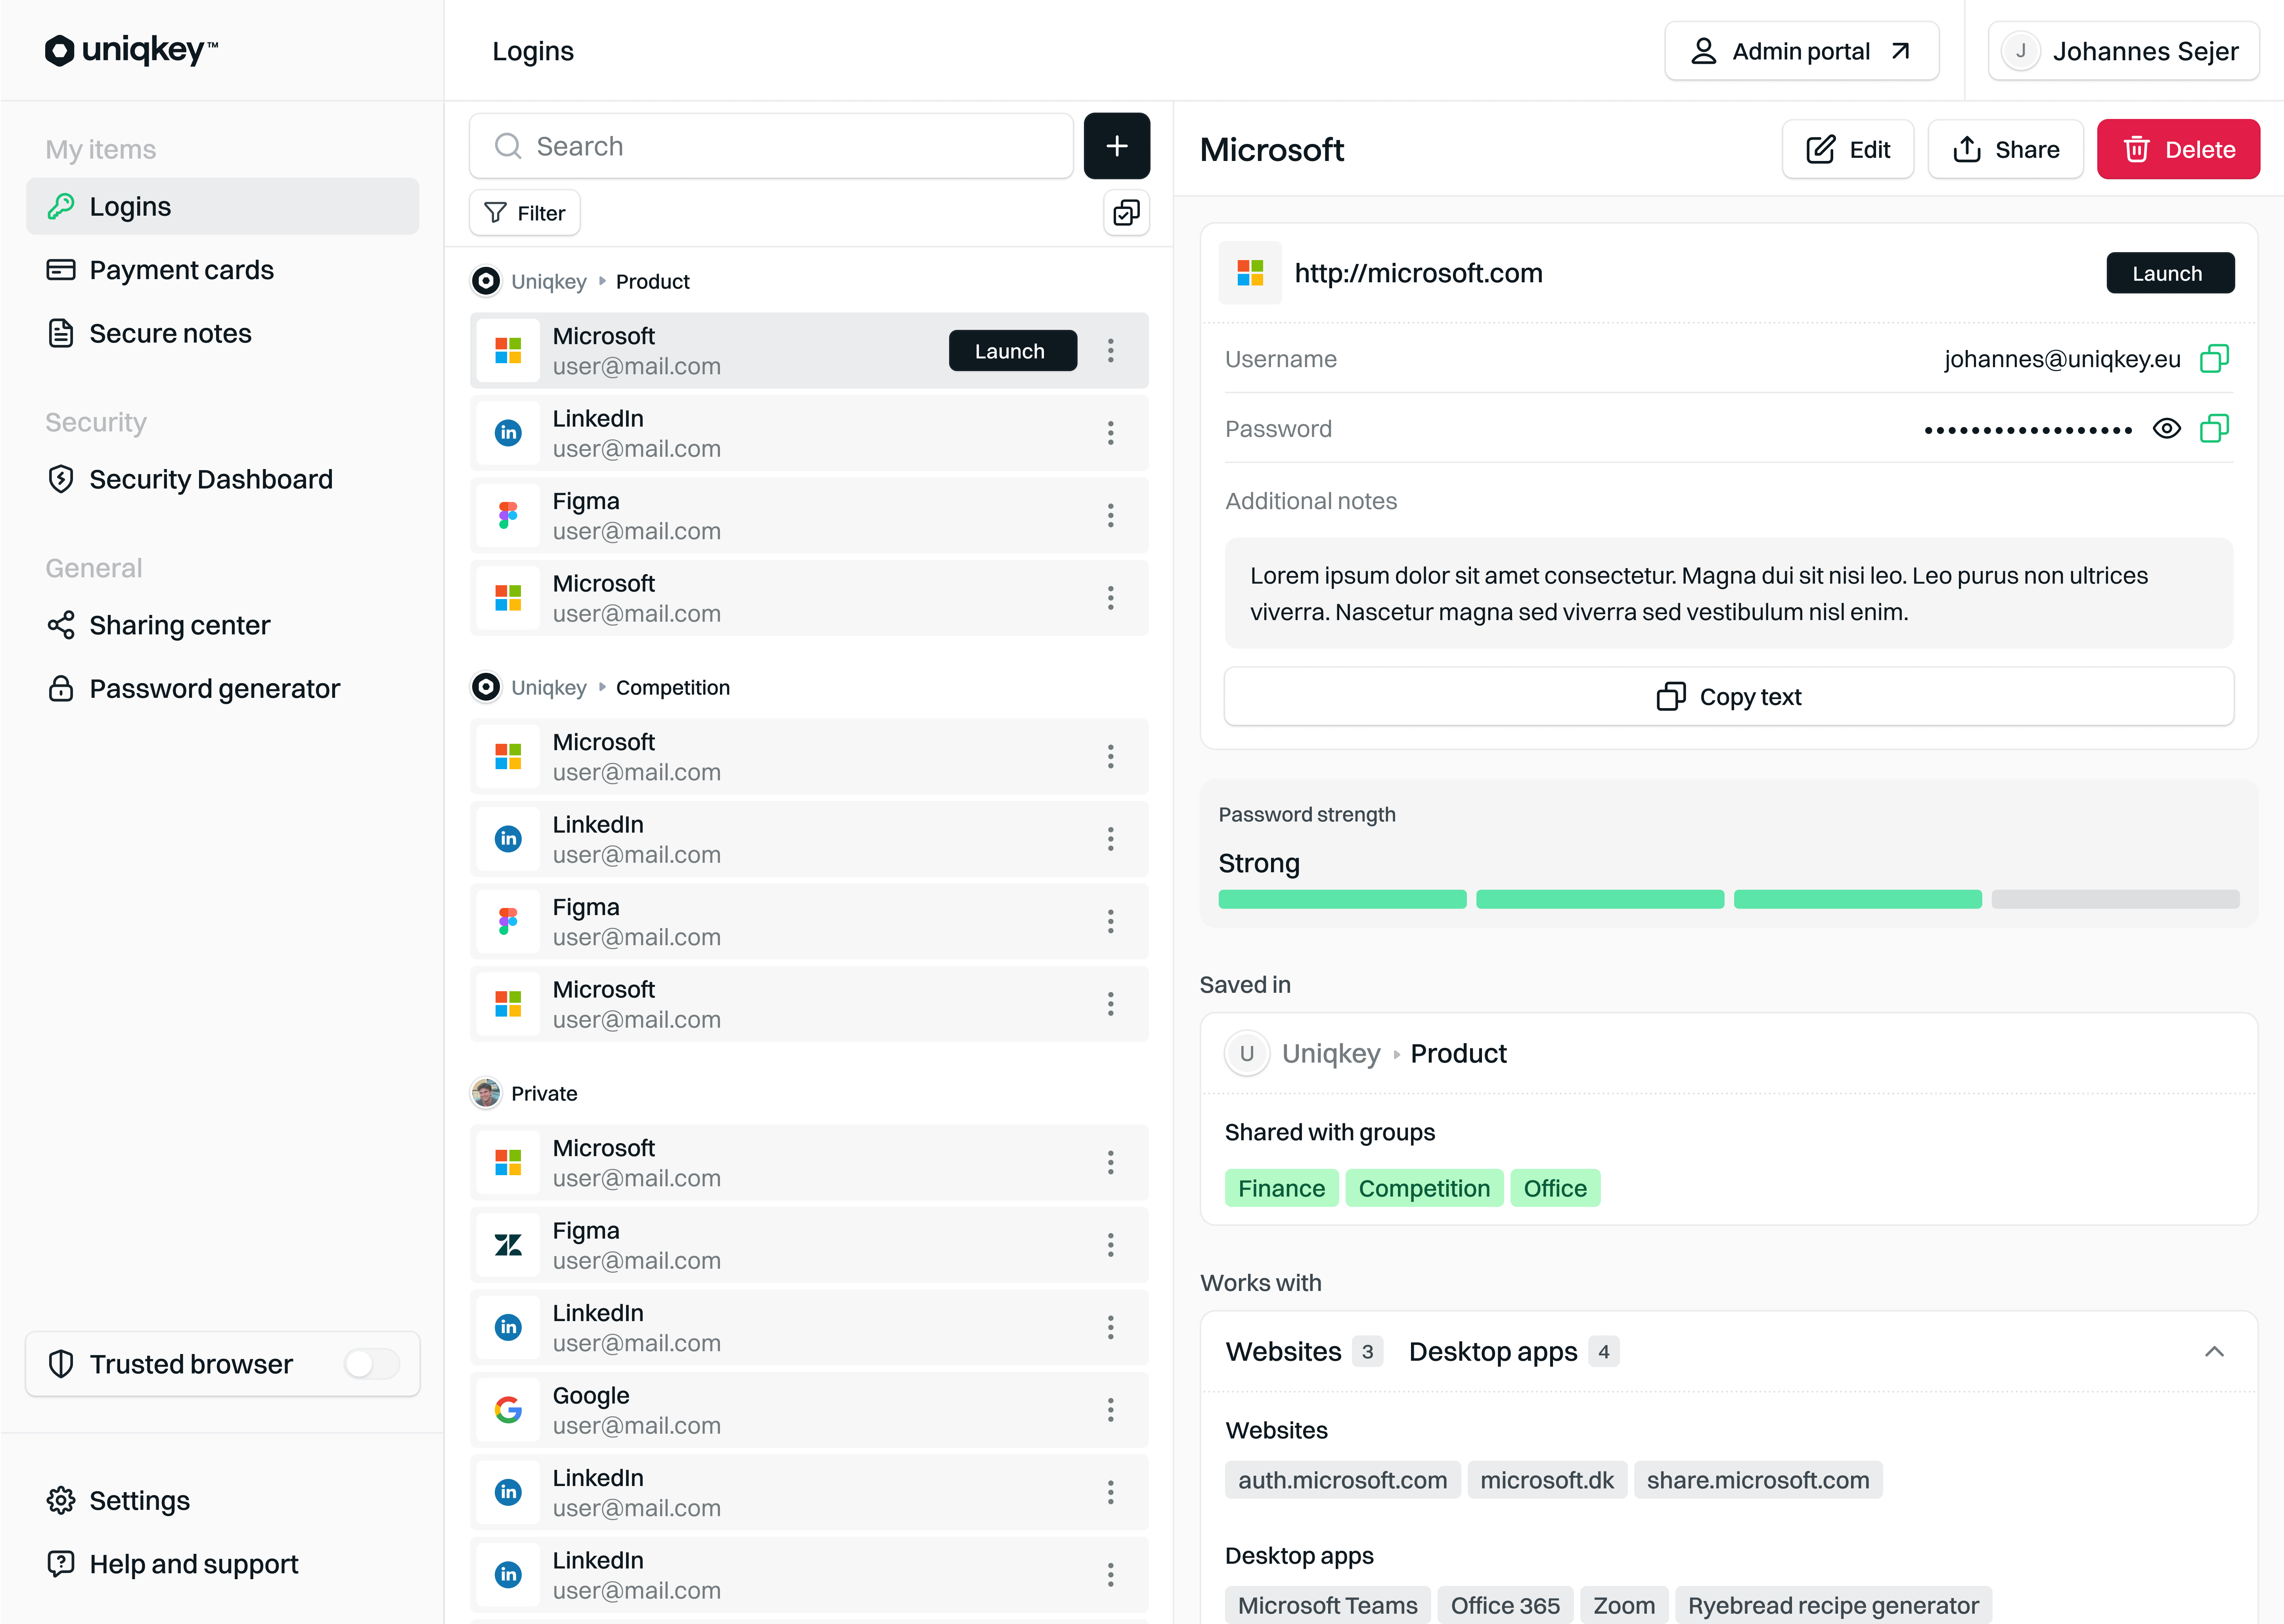2284x1624 pixels.
Task: Open Security Dashboard from sidebar
Action: [x=210, y=479]
